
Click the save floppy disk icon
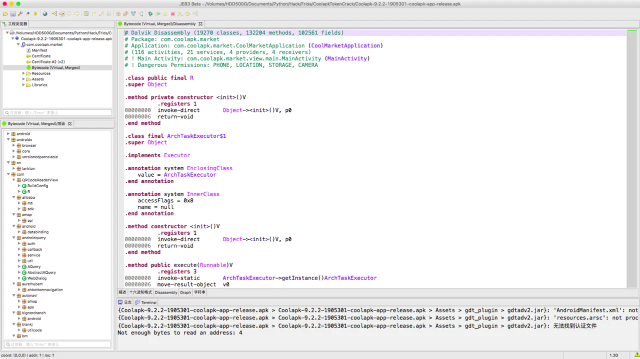pyautogui.click(x=13, y=14)
